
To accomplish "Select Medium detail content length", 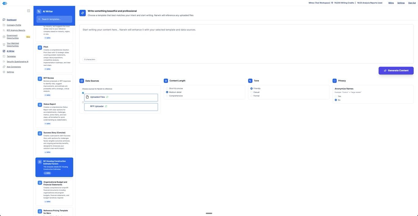I will point(167,92).
